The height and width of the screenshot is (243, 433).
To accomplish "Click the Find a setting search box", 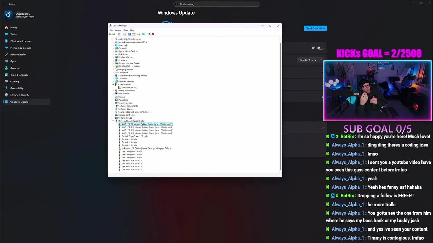I will pyautogui.click(x=216, y=4).
